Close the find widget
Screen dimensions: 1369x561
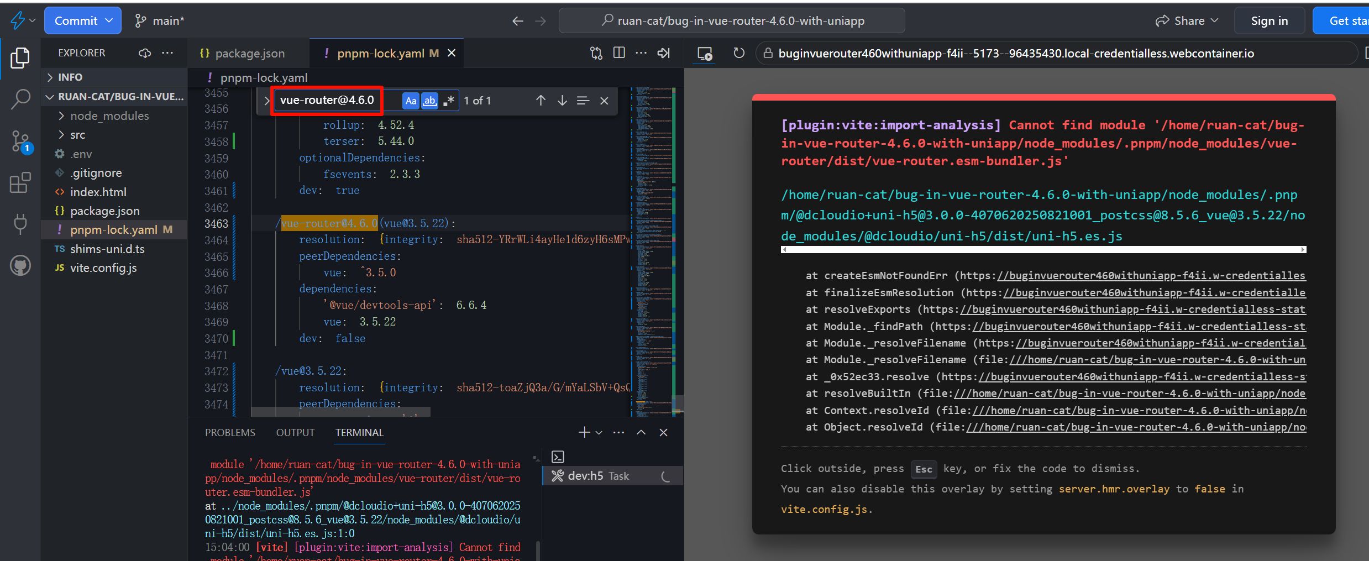[604, 101]
